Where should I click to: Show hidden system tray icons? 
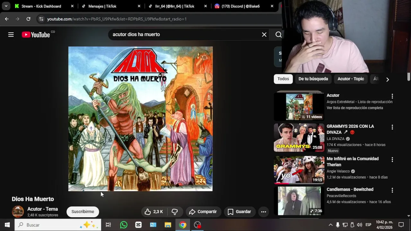(x=330, y=225)
